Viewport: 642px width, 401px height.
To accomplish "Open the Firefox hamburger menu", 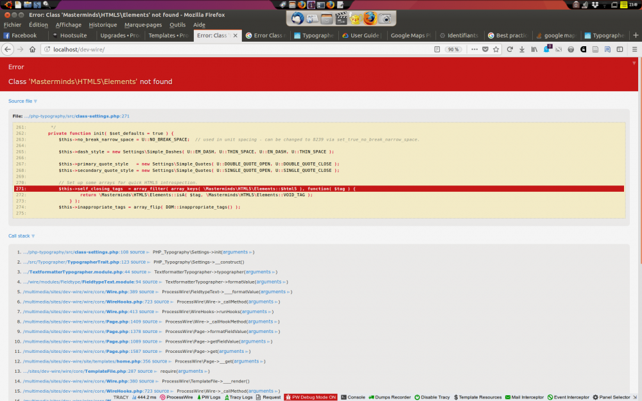I will [x=633, y=49].
